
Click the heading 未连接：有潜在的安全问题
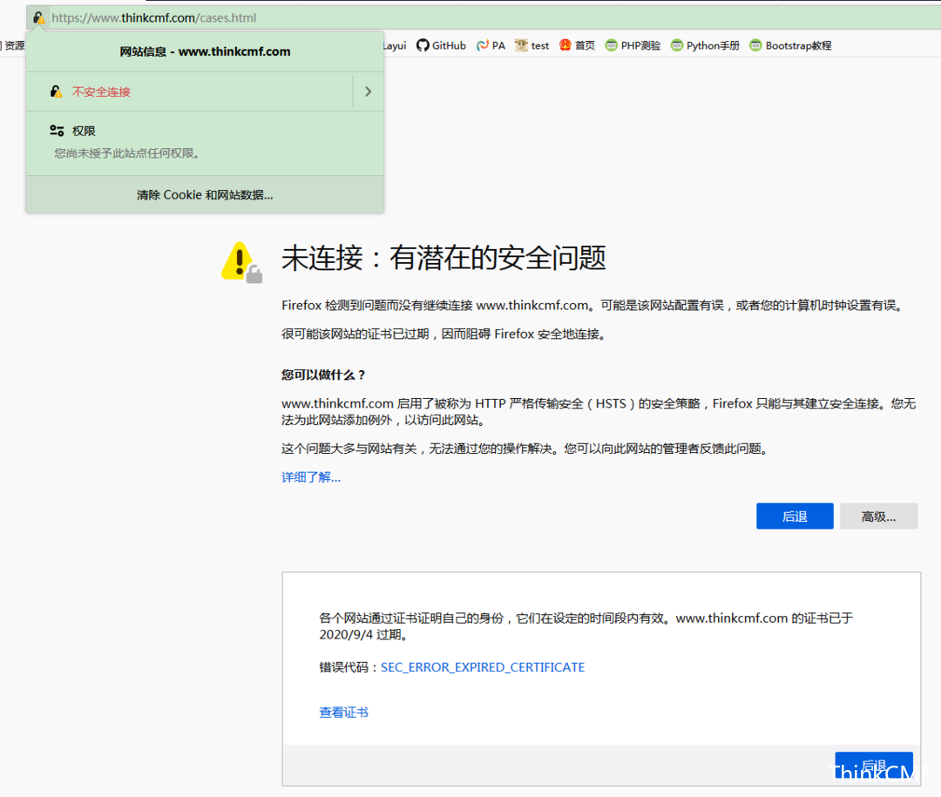[x=443, y=258]
